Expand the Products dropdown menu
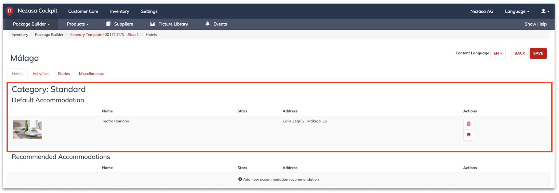 click(x=78, y=24)
